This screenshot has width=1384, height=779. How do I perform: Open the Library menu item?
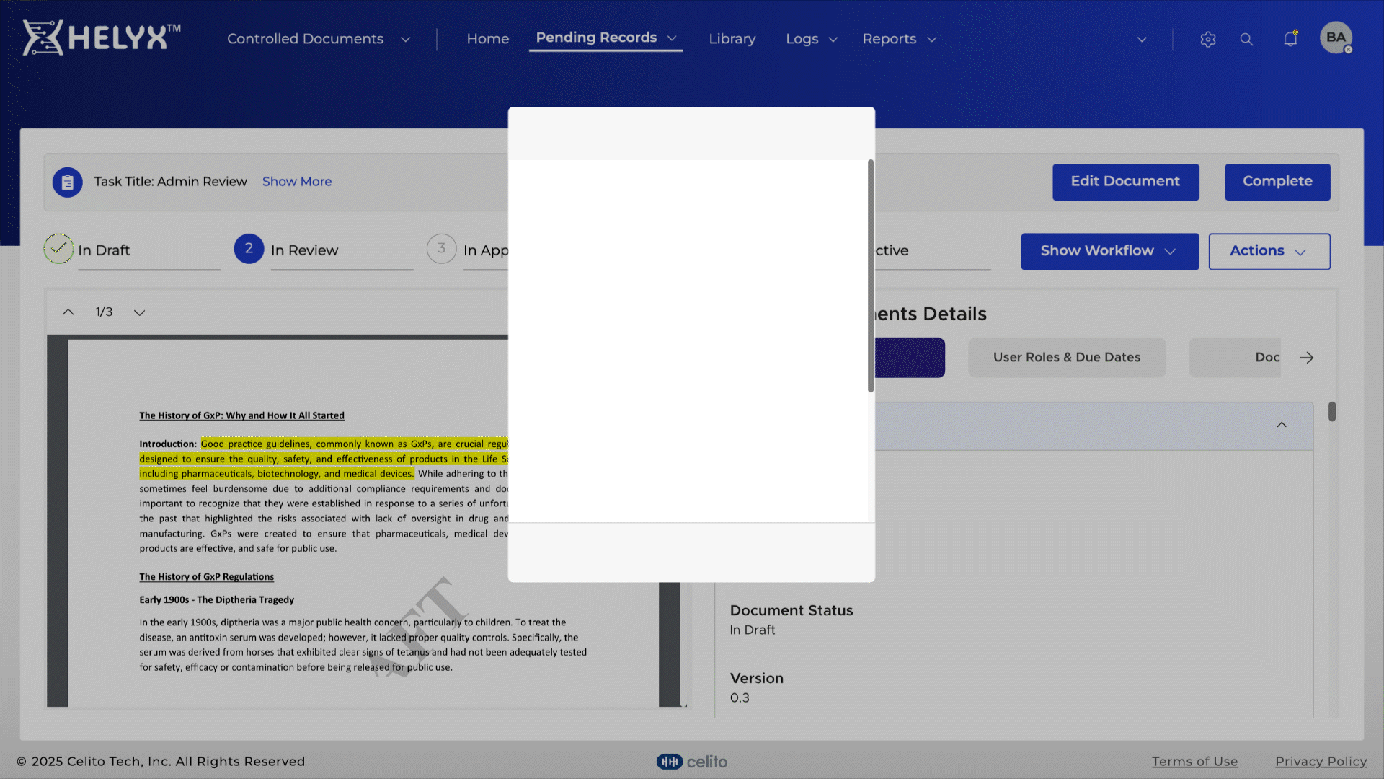(732, 39)
